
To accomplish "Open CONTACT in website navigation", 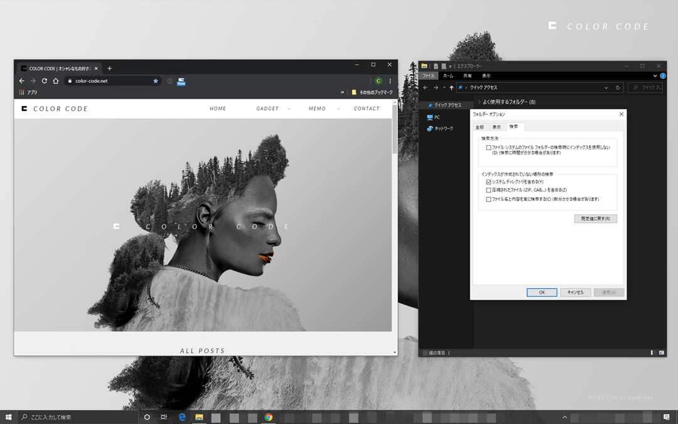I will tap(367, 109).
